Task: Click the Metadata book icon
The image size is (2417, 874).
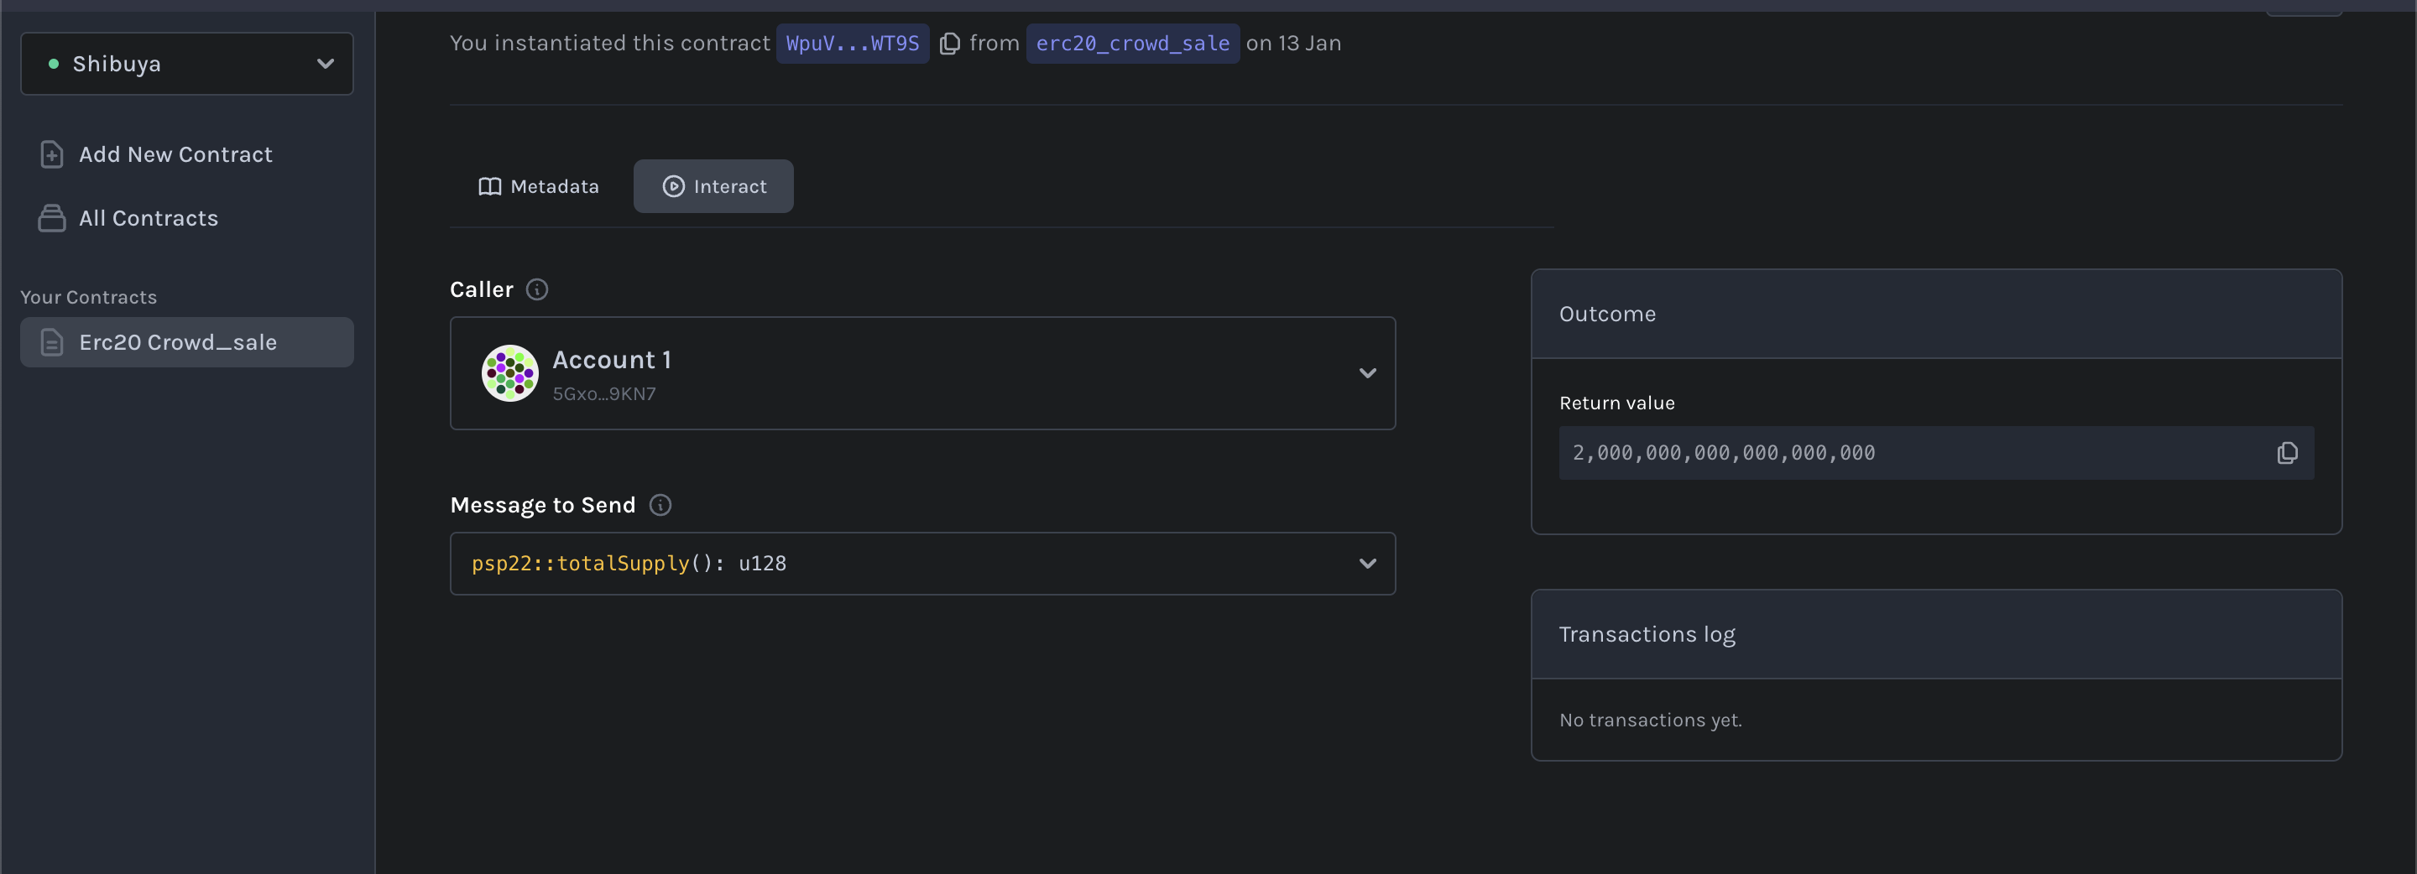Action: pos(490,186)
